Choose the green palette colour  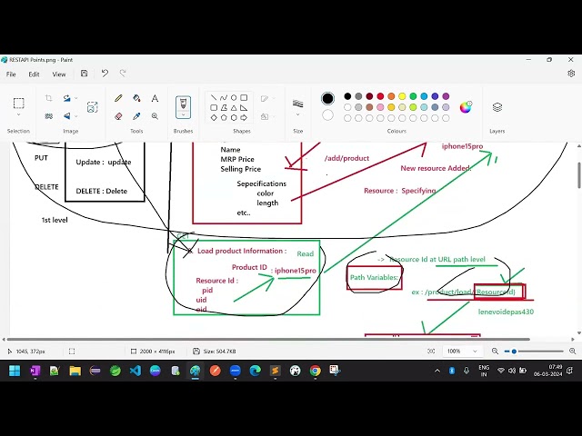point(413,96)
